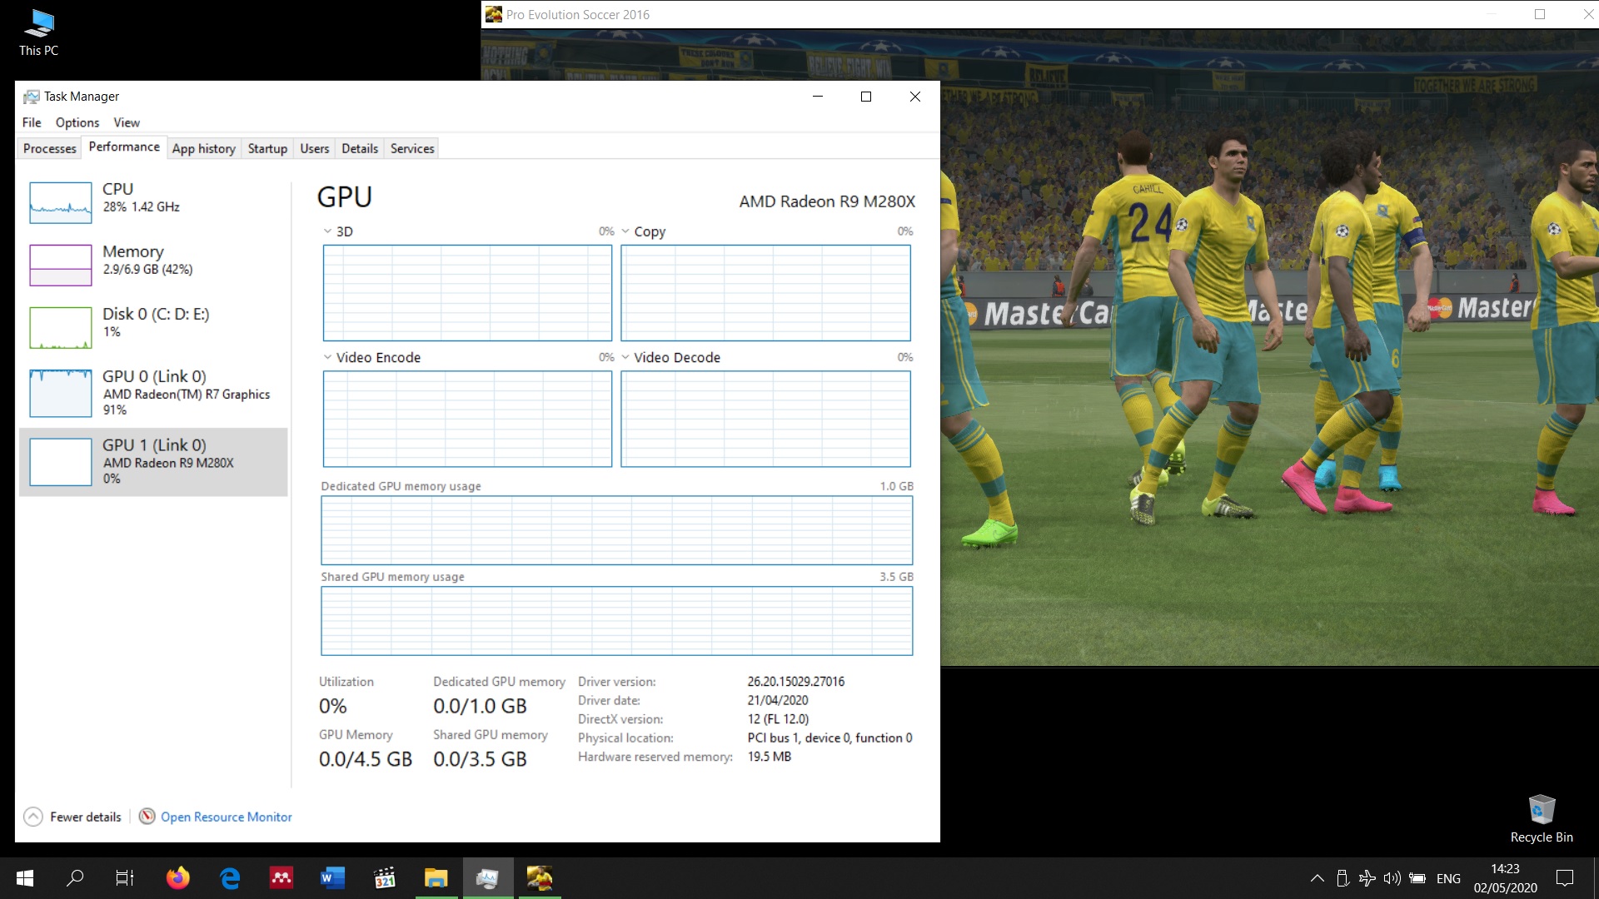1599x899 pixels.
Task: Click the 3D engine usage graph
Action: [467, 293]
